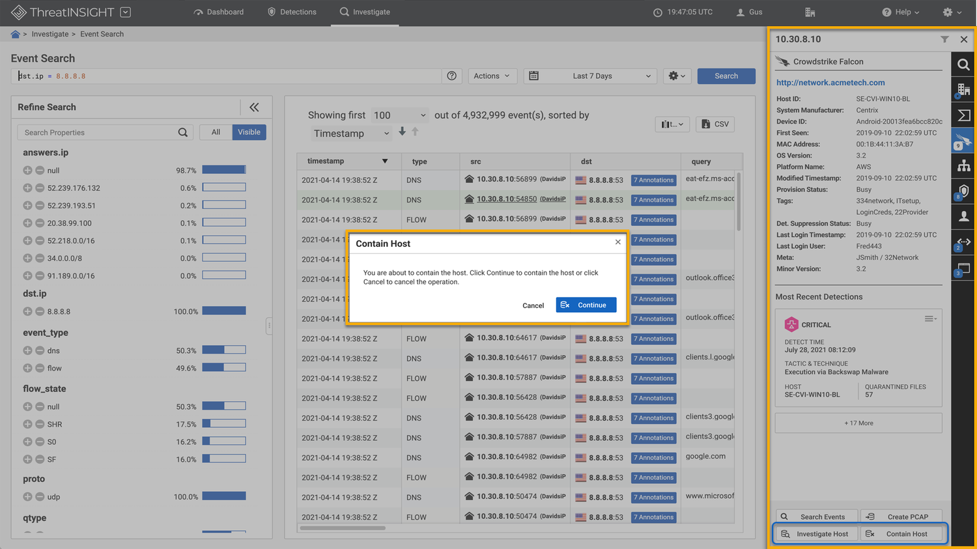Go to the Dashboard tab
The width and height of the screenshot is (977, 549).
pos(218,12)
